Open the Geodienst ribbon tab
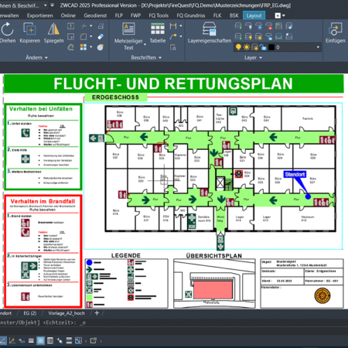Screen dimensions: 348x348 pos(95,15)
